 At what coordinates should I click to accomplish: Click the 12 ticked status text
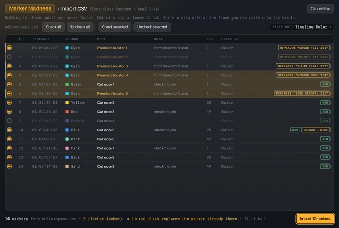[254, 218]
